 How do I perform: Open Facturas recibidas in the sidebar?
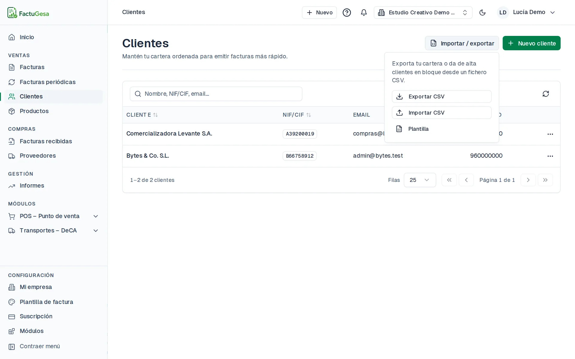coord(54,141)
